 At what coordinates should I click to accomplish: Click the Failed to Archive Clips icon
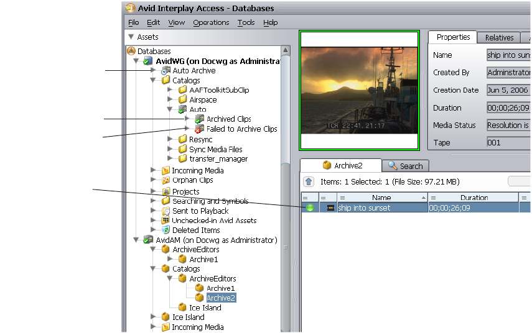pyautogui.click(x=199, y=129)
